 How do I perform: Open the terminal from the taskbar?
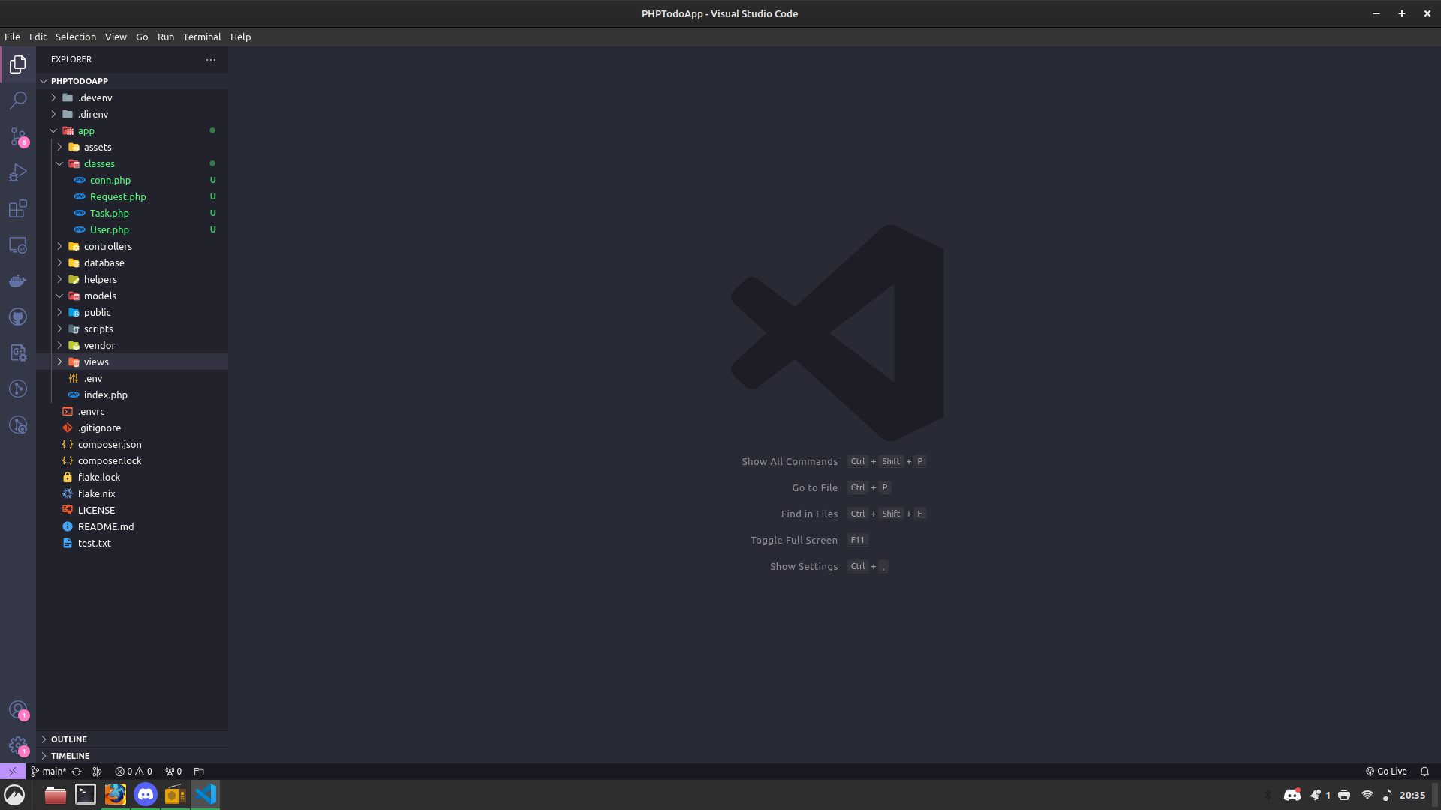coord(86,794)
